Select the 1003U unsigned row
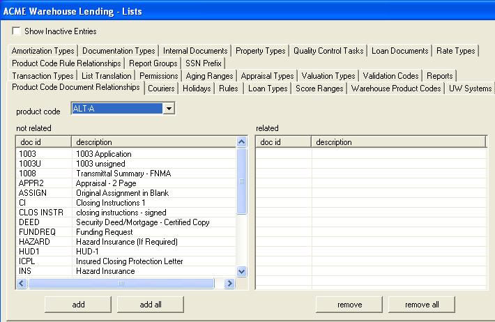Viewport: 495px width, 322px height. pos(126,164)
